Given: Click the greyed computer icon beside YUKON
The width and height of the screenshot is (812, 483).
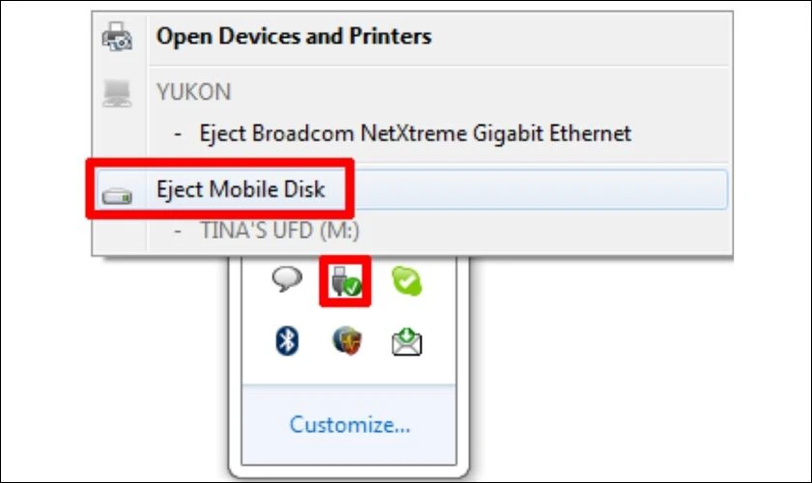Looking at the screenshot, I should [x=117, y=93].
